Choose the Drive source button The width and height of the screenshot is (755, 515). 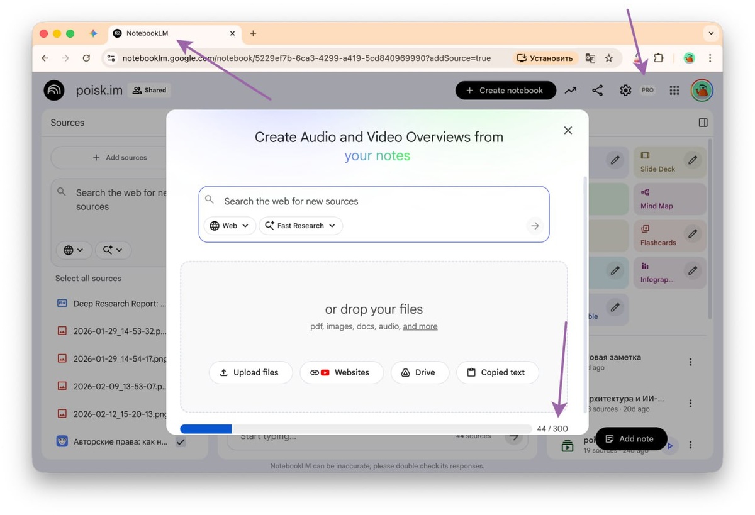(420, 372)
